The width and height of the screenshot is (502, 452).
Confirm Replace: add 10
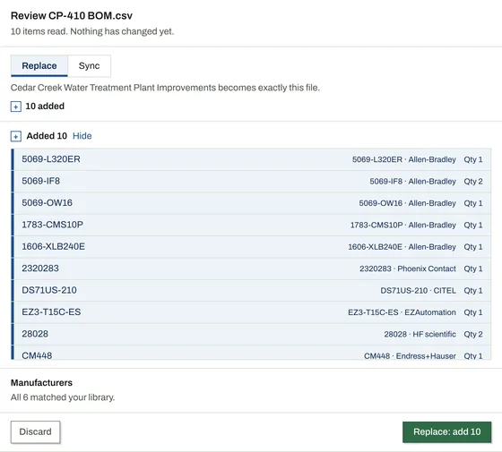(446, 431)
